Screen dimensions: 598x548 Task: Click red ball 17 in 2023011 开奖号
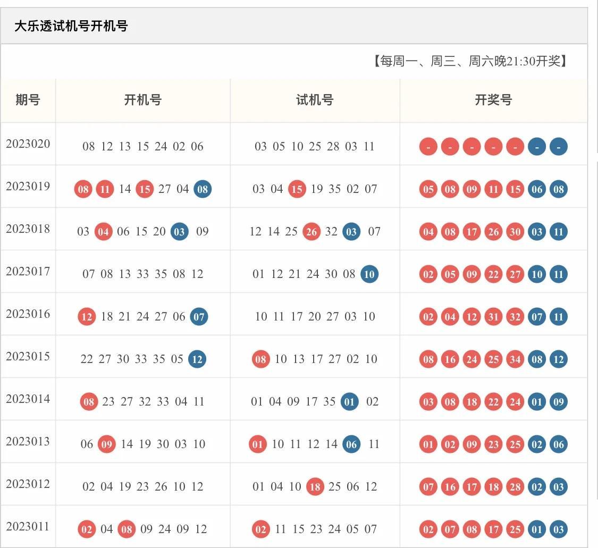[493, 529]
